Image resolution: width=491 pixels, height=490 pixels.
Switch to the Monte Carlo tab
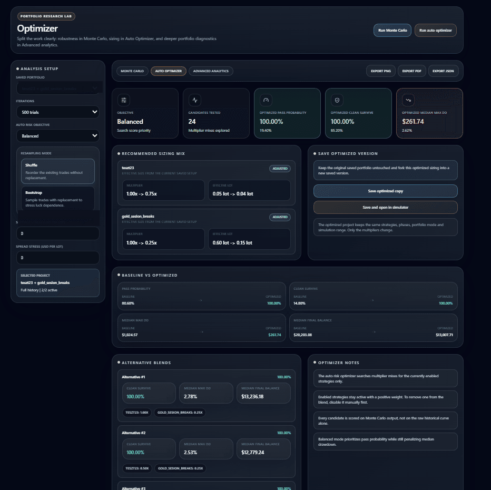coord(131,71)
